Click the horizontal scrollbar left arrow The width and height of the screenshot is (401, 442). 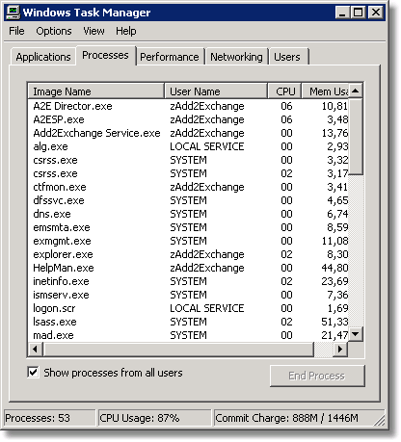pyautogui.click(x=35, y=349)
